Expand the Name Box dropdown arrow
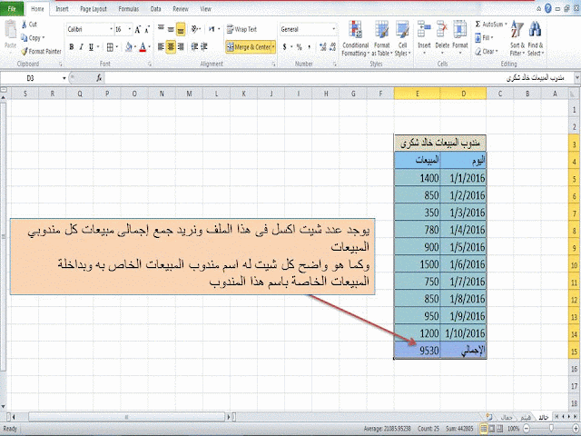This screenshot has width=581, height=436. point(64,78)
